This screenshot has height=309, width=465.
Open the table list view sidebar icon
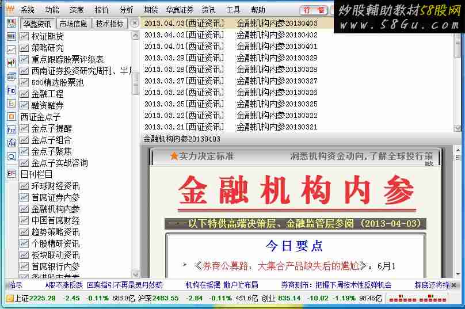coord(12,36)
